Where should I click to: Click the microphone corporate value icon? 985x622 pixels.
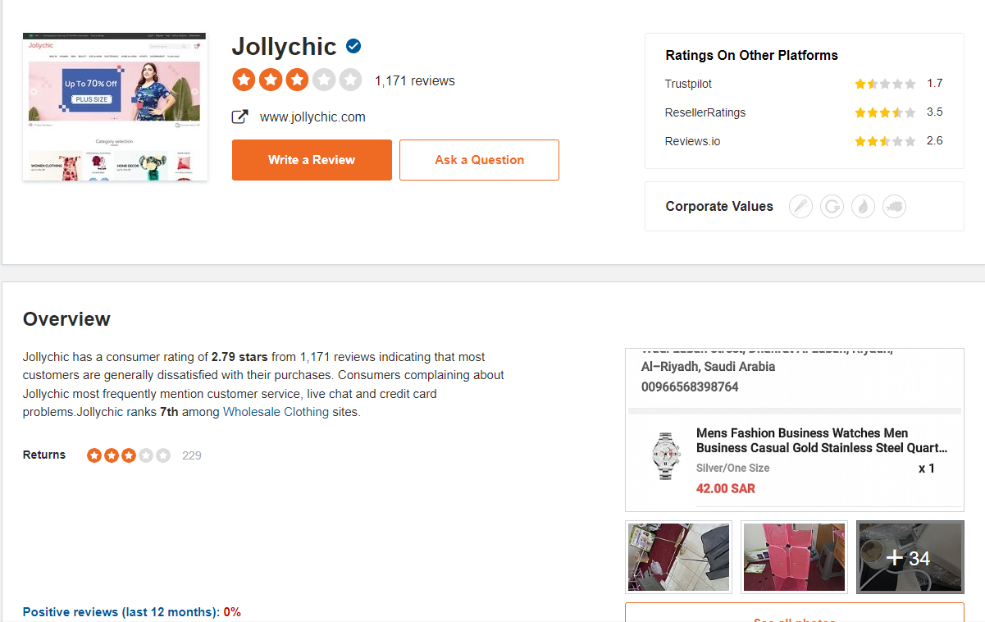[800, 207]
